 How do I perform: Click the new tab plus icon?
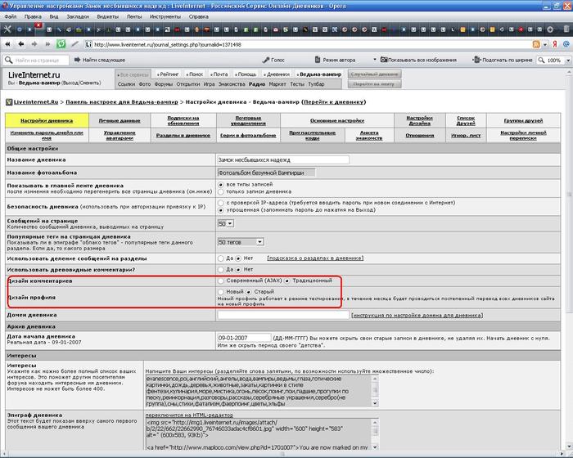(550, 29)
